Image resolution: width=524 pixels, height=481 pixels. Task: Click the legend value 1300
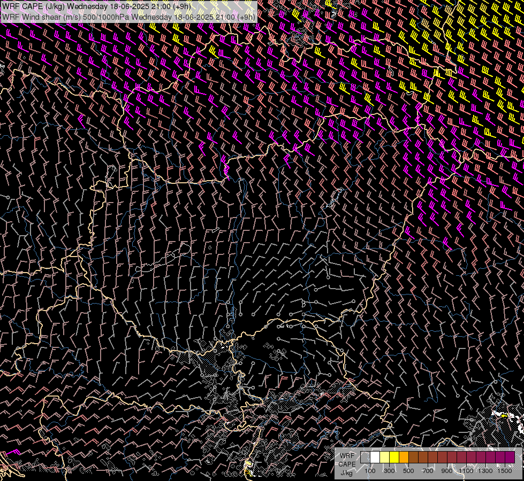(x=485, y=471)
